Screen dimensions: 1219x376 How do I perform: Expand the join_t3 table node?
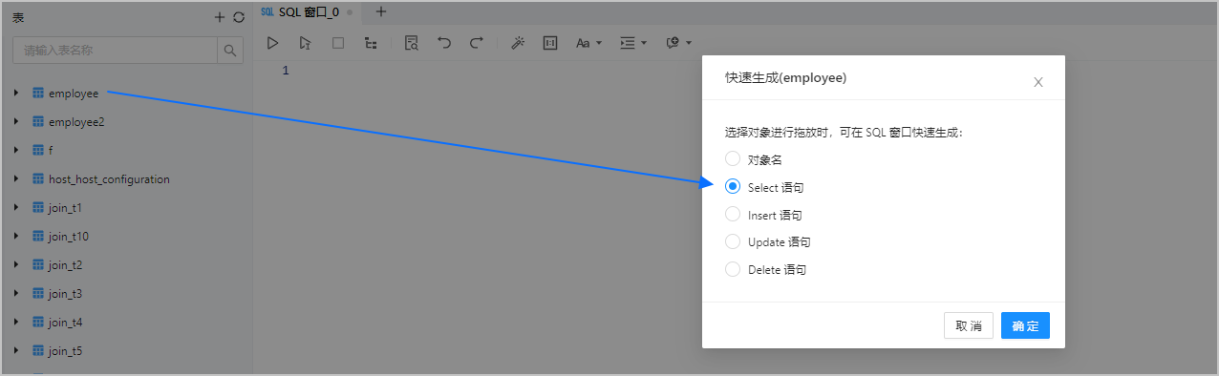pyautogui.click(x=16, y=294)
